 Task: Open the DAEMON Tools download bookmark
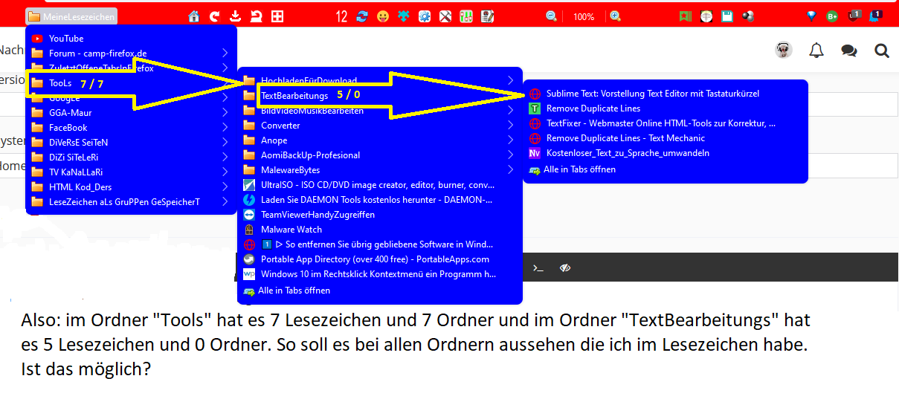379,200
